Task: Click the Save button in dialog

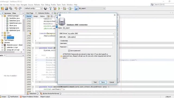Action: (103, 82)
